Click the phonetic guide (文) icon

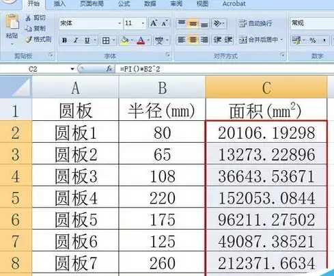(x=159, y=40)
